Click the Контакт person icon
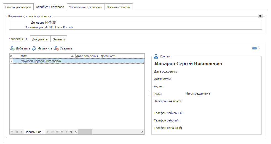 click(156, 56)
